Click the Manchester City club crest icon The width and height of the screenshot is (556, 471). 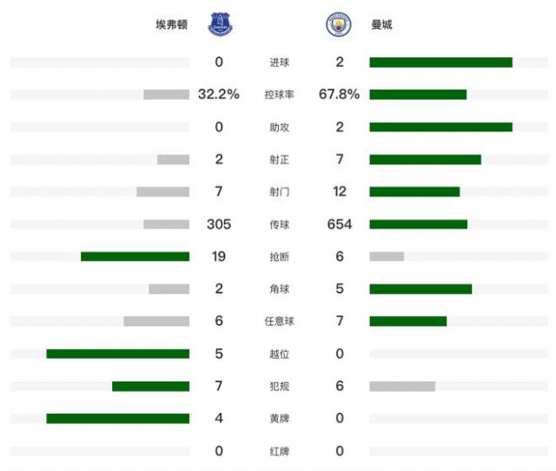pyautogui.click(x=338, y=24)
